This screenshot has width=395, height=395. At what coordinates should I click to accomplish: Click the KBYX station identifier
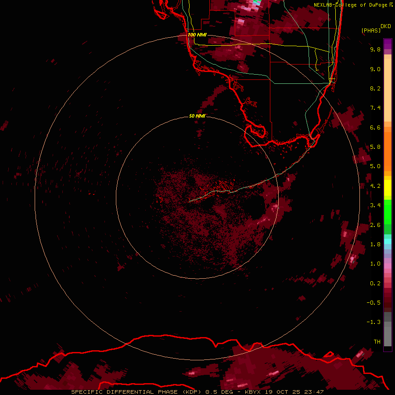[252, 392]
